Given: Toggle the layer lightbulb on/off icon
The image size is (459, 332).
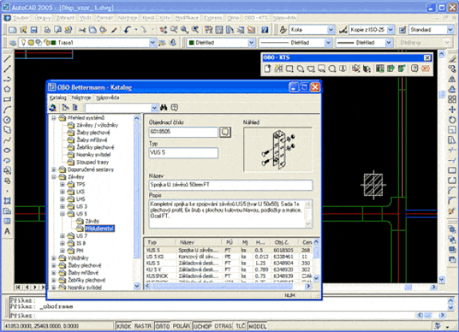Looking at the screenshot, I should pyautogui.click(x=23, y=43).
